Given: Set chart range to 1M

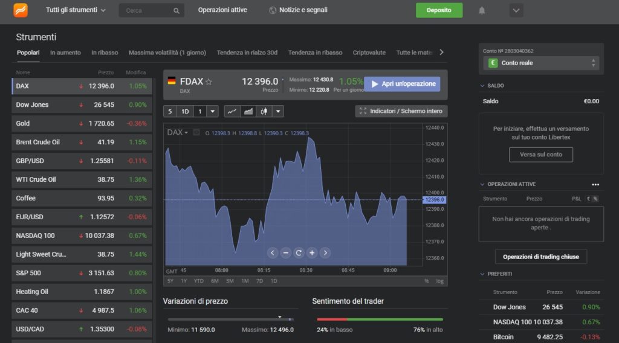Looking at the screenshot, I should [245, 281].
